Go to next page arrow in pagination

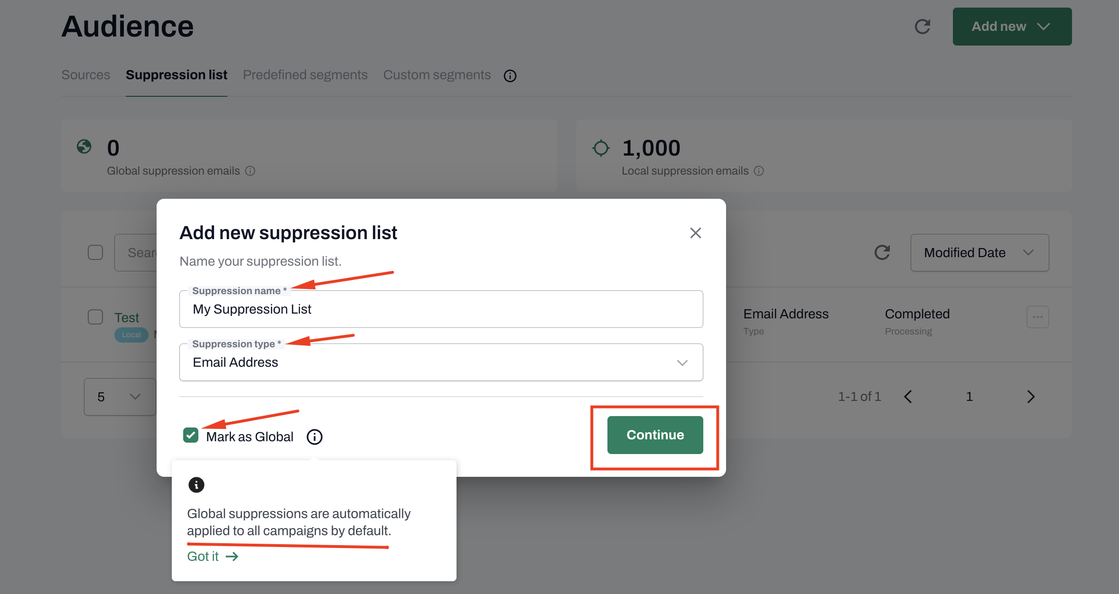click(x=1031, y=397)
